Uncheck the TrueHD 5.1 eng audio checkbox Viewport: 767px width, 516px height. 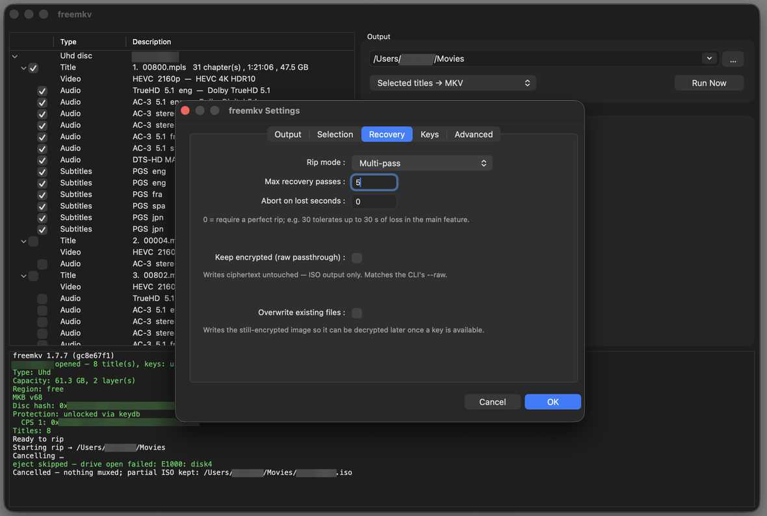point(42,91)
